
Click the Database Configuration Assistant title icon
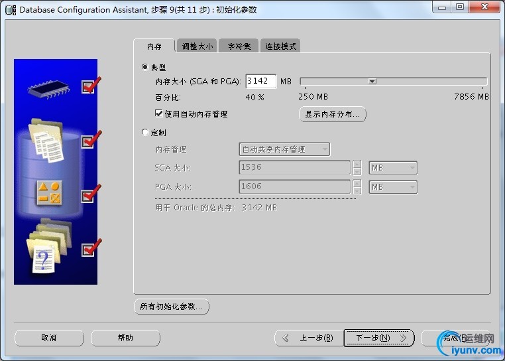11,10
